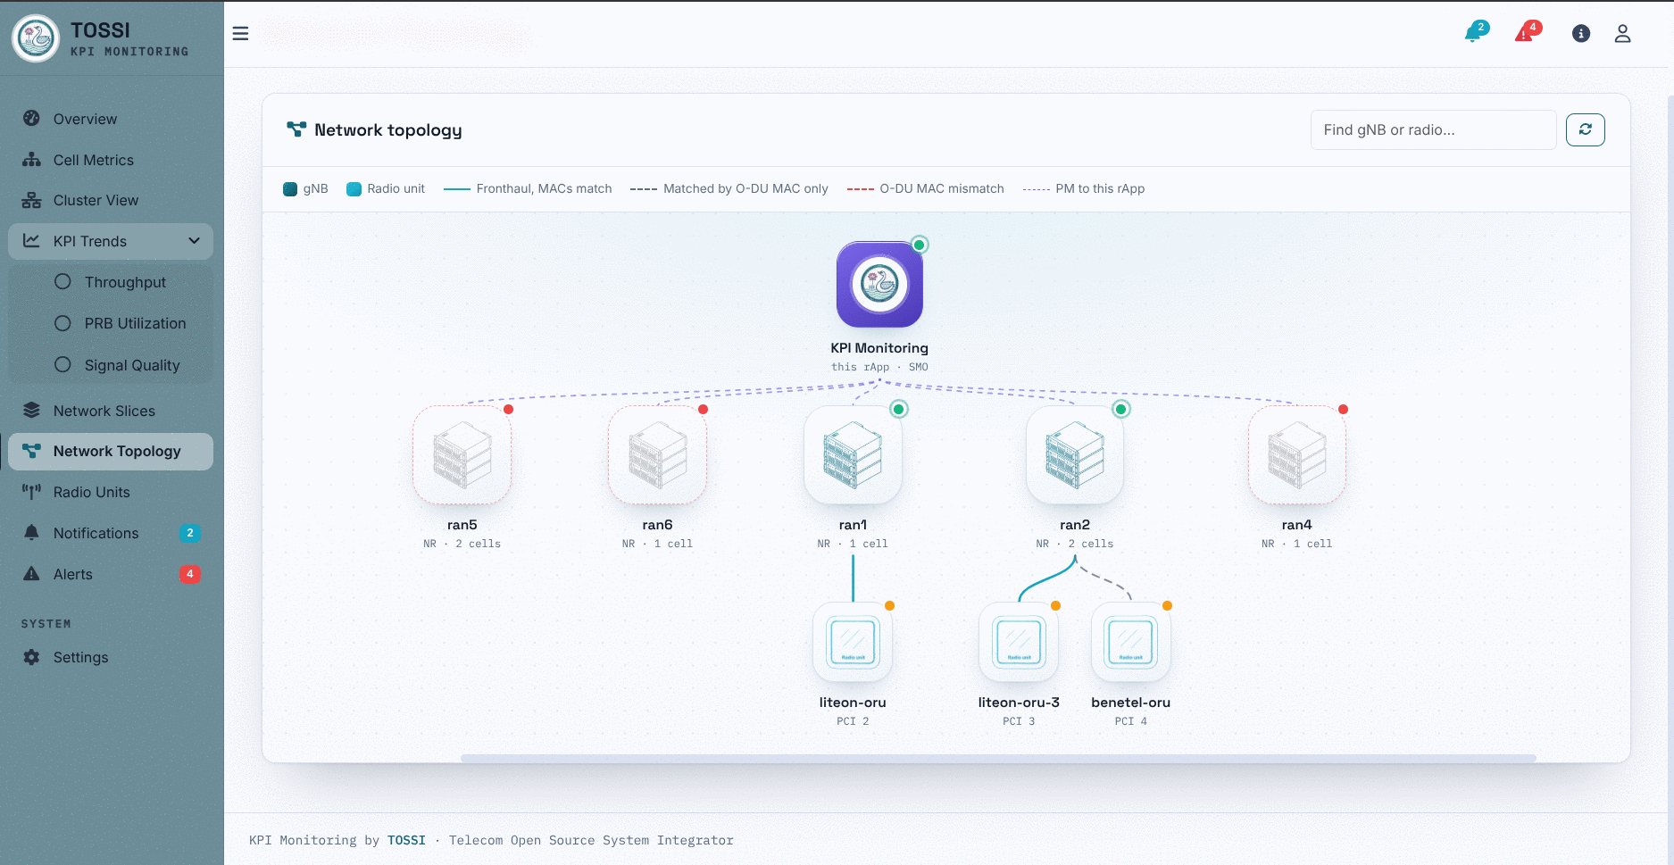This screenshot has width=1674, height=865.
Task: Select the Signal Quality radio option
Action: pyautogui.click(x=62, y=365)
